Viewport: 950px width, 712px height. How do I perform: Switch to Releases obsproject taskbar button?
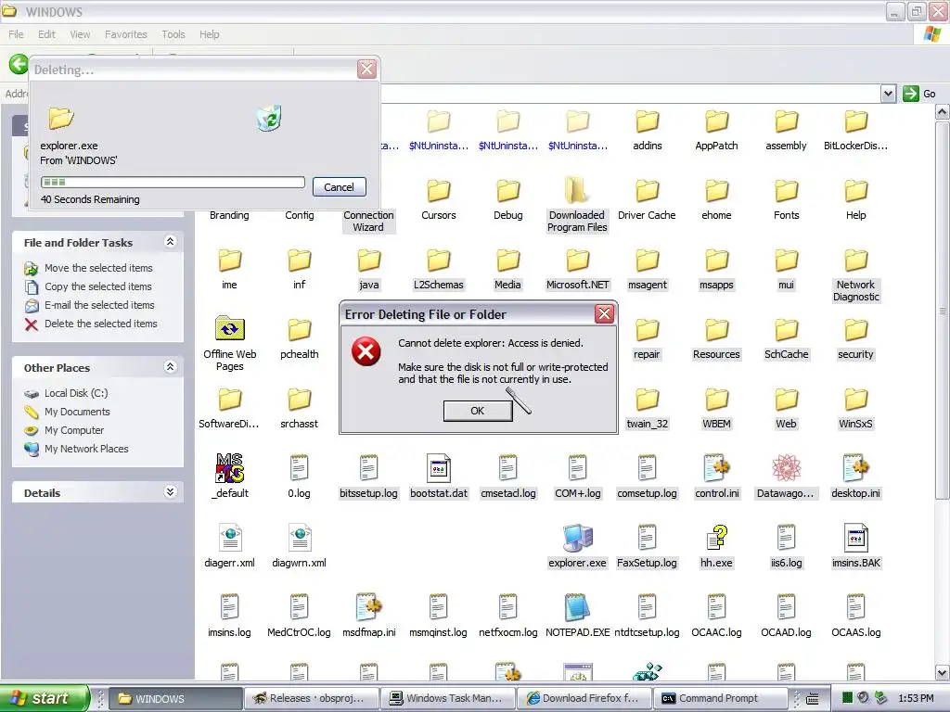tap(312, 698)
